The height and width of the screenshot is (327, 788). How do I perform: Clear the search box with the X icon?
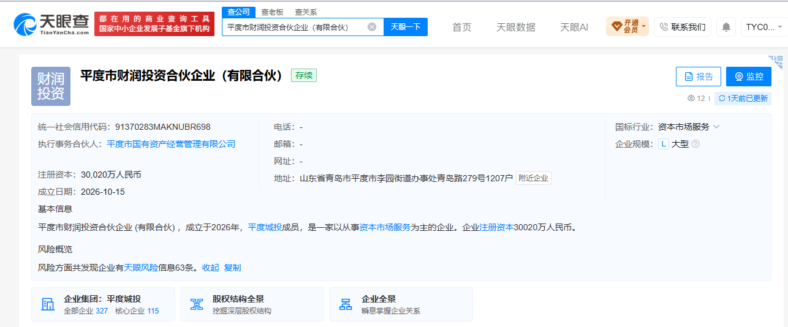[372, 27]
